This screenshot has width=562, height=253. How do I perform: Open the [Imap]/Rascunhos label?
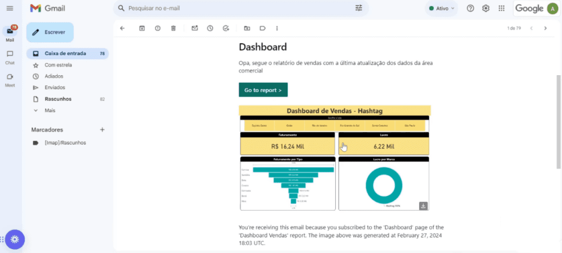(x=68, y=143)
